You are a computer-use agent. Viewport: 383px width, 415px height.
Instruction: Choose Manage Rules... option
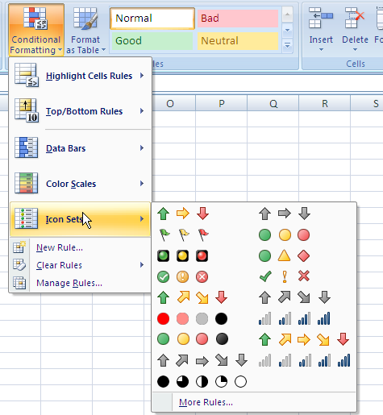pos(80,283)
